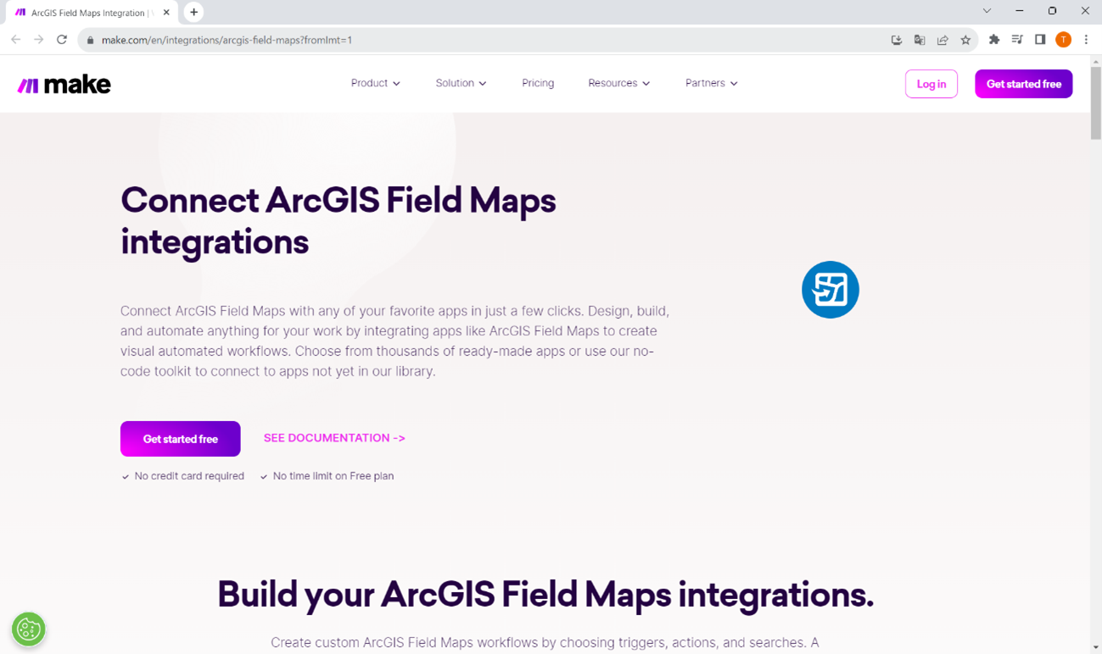Viewport: 1102px width, 654px height.
Task: Click the scrollbar up arrow
Action: point(1096,61)
